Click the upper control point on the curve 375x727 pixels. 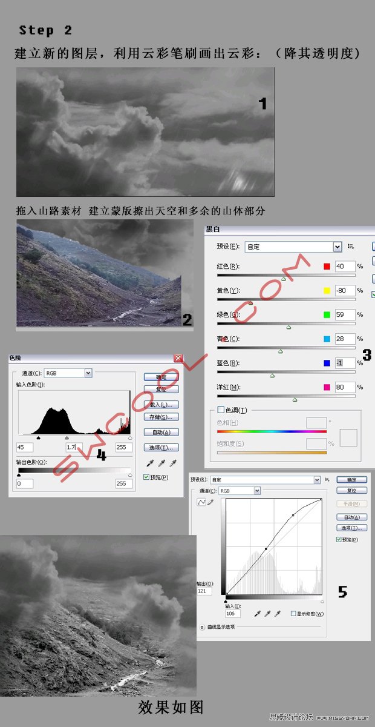(x=292, y=516)
